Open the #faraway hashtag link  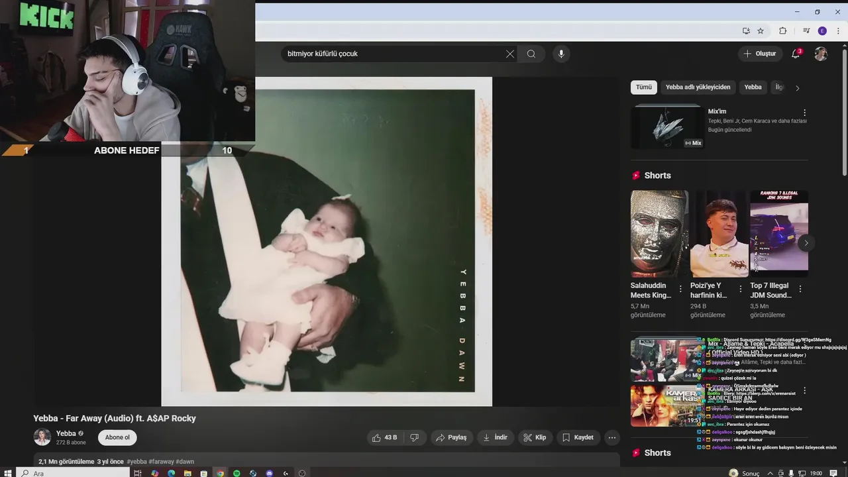point(162,462)
